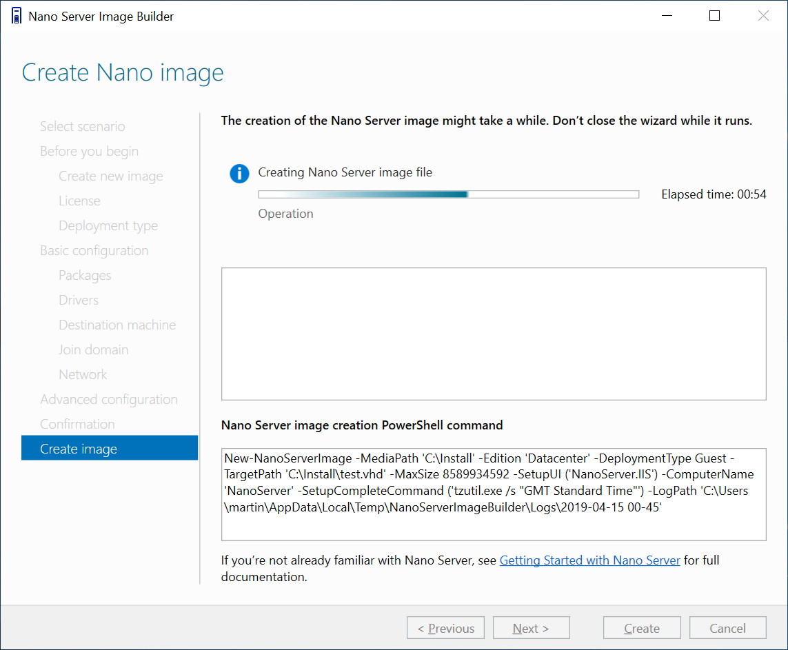The image size is (788, 650).
Task: Open 'Destination machine' step
Action: point(117,325)
